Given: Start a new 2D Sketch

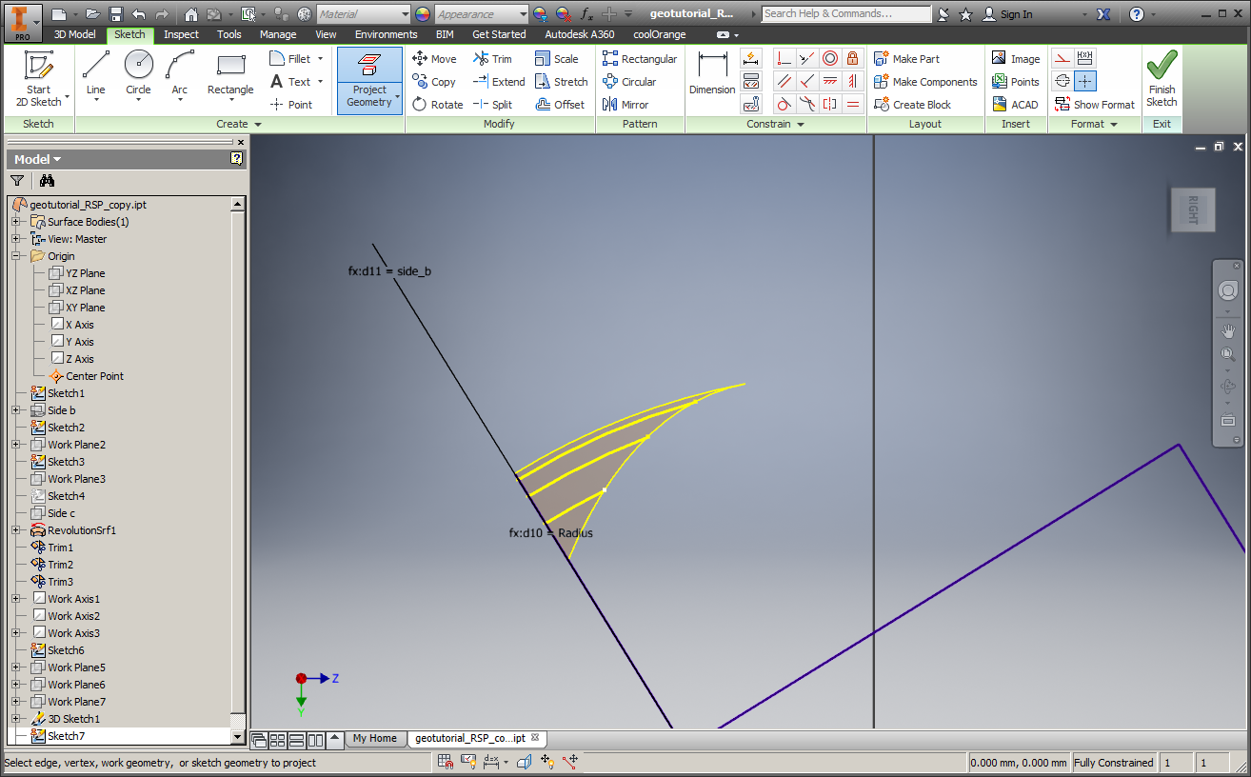Looking at the screenshot, I should 39,79.
